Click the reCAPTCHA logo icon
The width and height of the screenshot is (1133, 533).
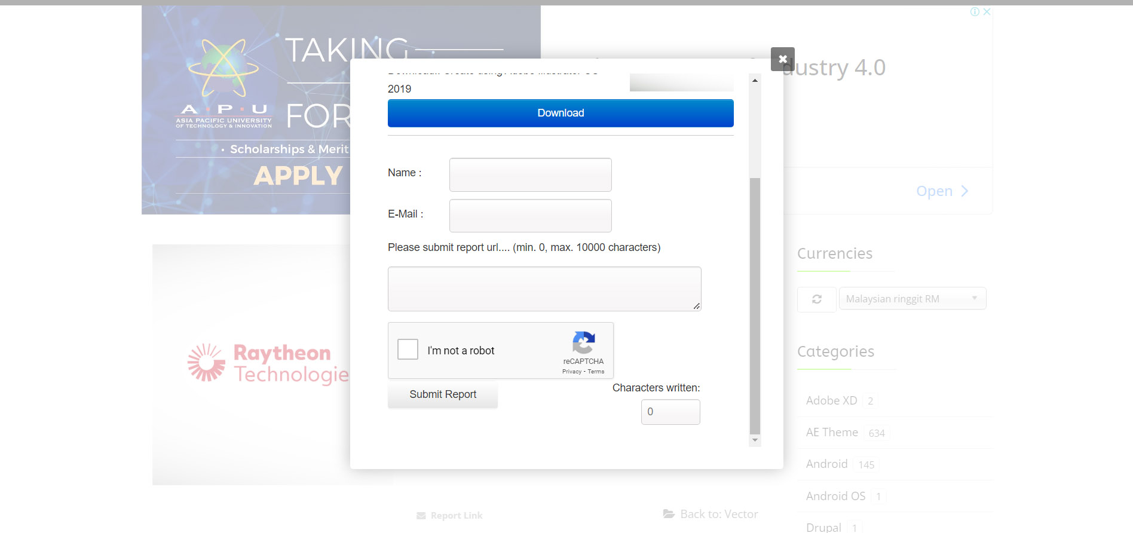pos(583,343)
